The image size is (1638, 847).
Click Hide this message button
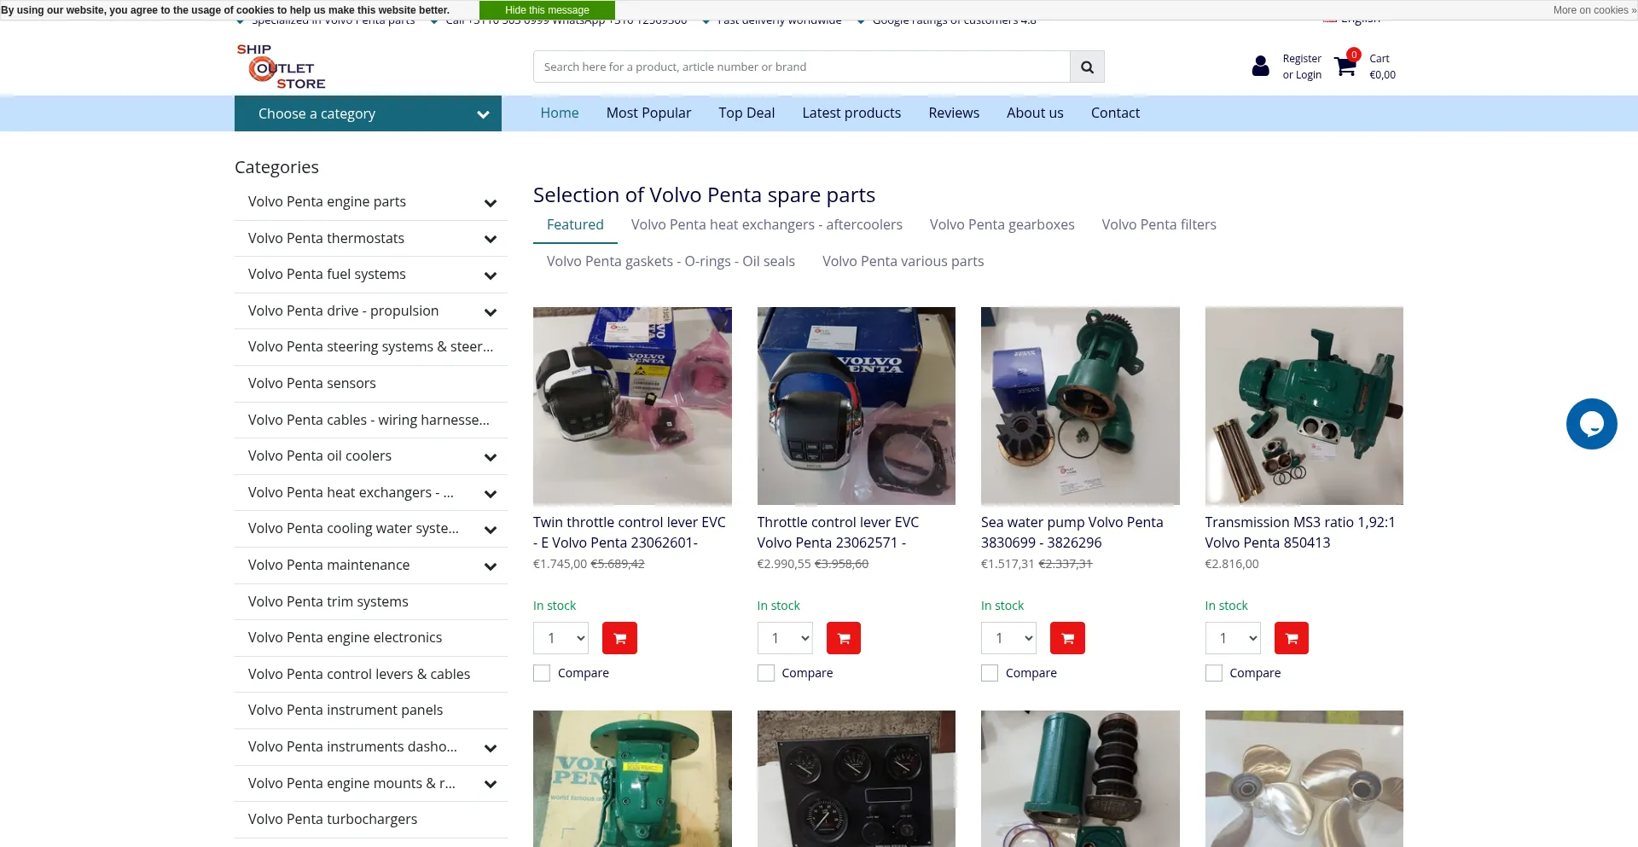(547, 10)
